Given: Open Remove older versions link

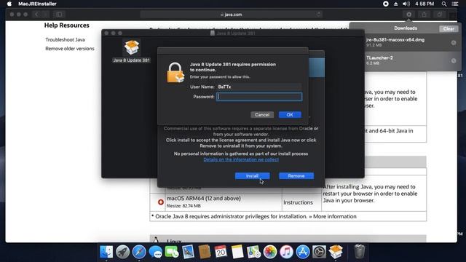Looking at the screenshot, I should 70,49.
